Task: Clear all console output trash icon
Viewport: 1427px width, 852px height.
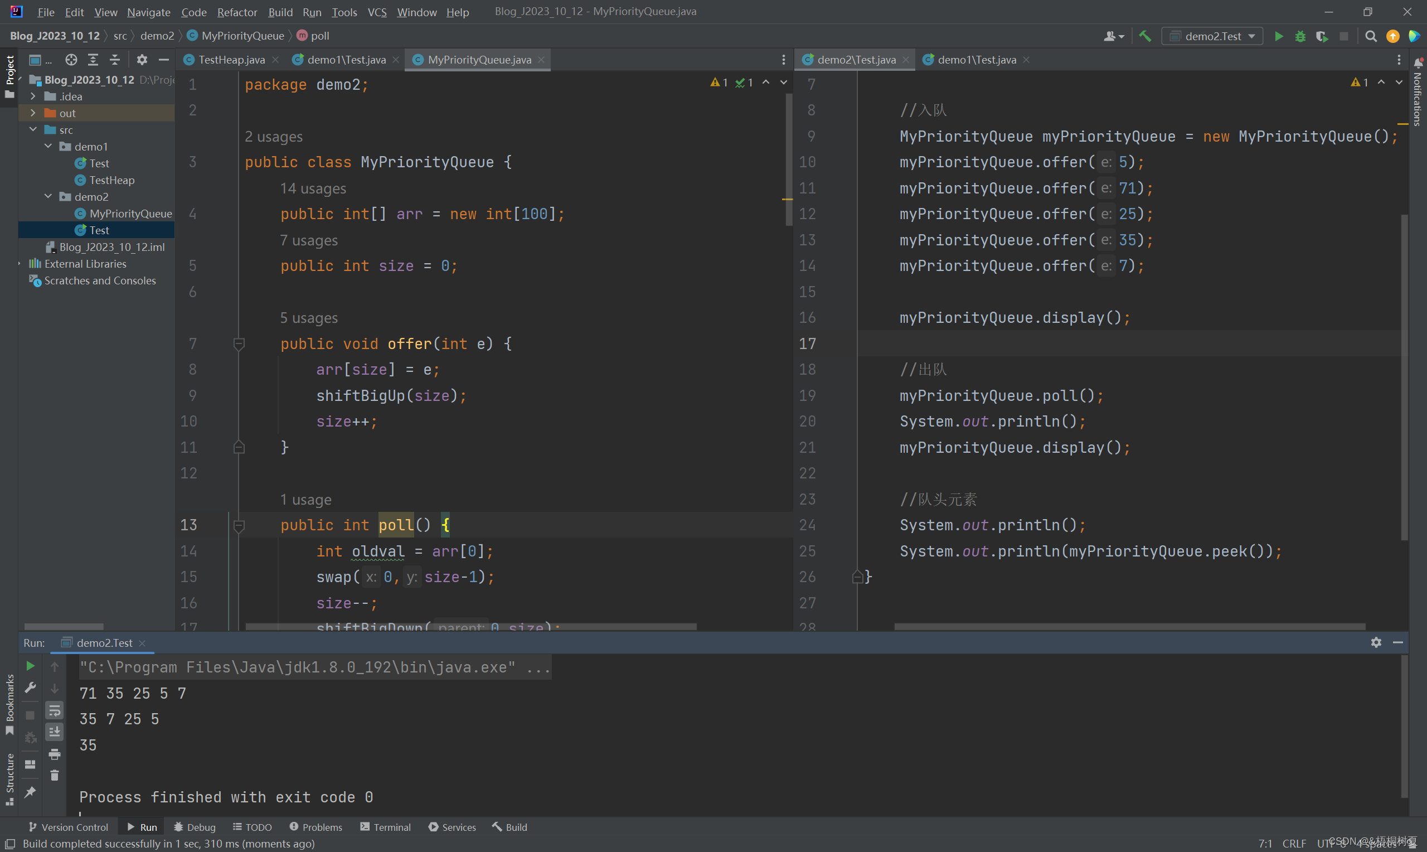Action: click(x=55, y=776)
